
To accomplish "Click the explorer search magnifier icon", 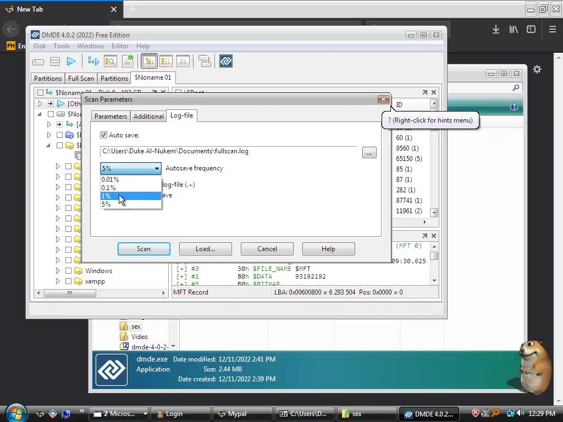I will pos(516,87).
